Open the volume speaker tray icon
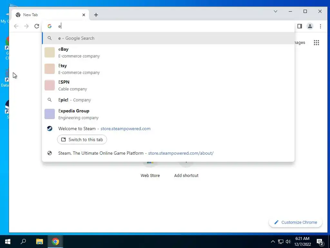The width and height of the screenshot is (330, 248). pyautogui.click(x=288, y=242)
